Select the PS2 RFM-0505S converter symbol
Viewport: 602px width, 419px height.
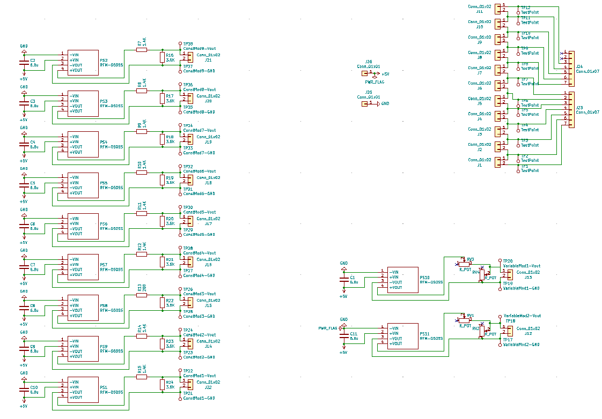83,63
